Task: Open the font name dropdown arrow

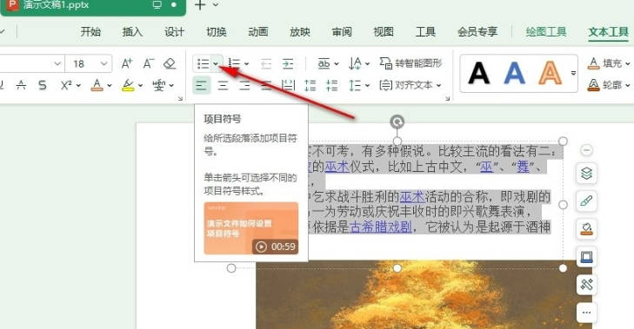Action: (x=57, y=63)
